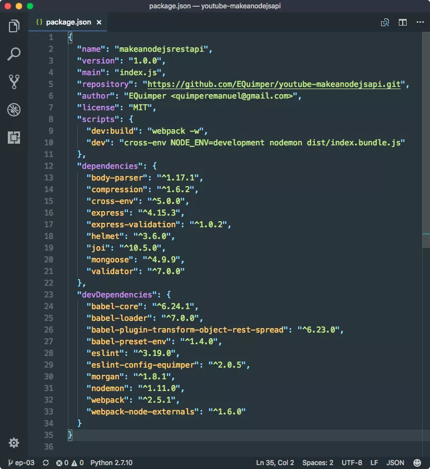Send feedback via the smiley icon
This screenshot has width=430, height=469.
417,463
